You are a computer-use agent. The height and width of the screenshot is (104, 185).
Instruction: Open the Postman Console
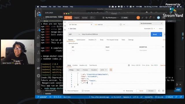click(86, 91)
